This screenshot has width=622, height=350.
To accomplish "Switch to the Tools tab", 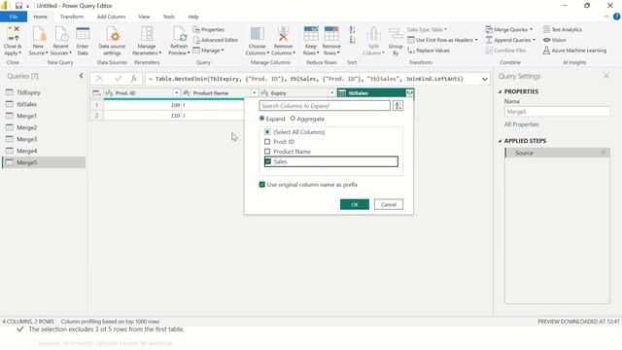I will (x=168, y=17).
